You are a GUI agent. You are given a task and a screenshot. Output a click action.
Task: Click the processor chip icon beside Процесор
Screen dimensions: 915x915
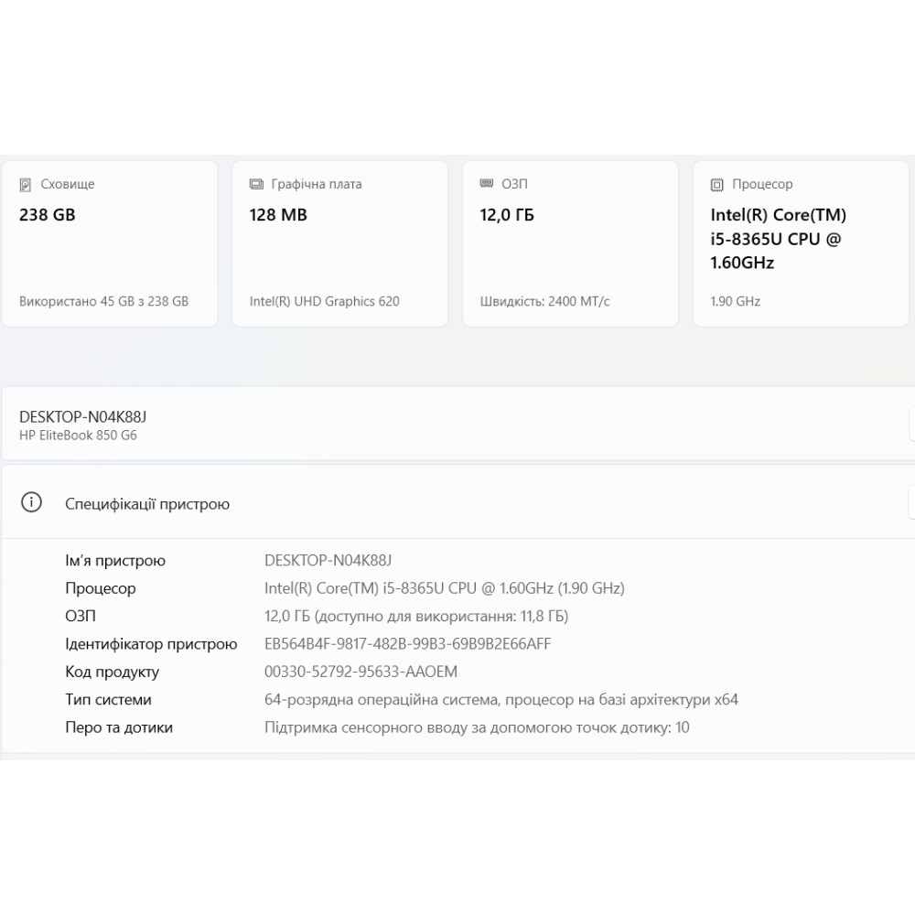(x=717, y=185)
